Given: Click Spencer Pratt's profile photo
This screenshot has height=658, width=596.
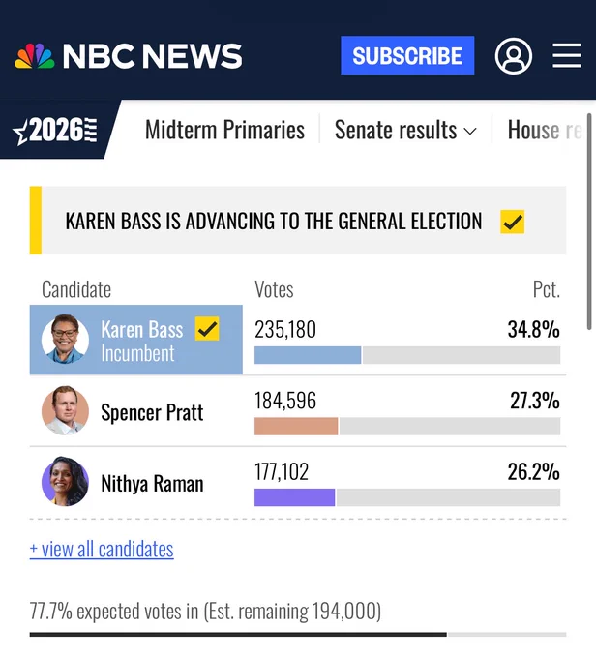Looking at the screenshot, I should point(65,410).
